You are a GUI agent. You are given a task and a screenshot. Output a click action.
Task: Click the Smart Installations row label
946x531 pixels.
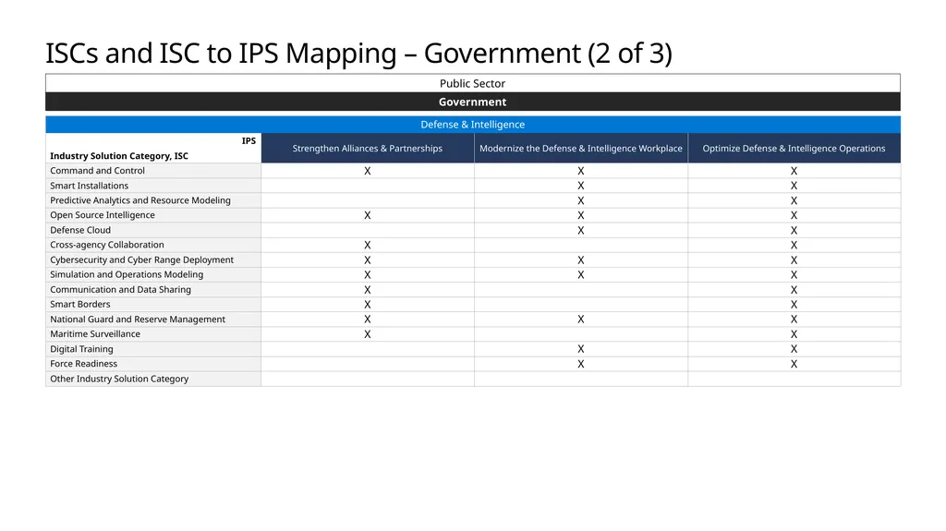(90, 186)
